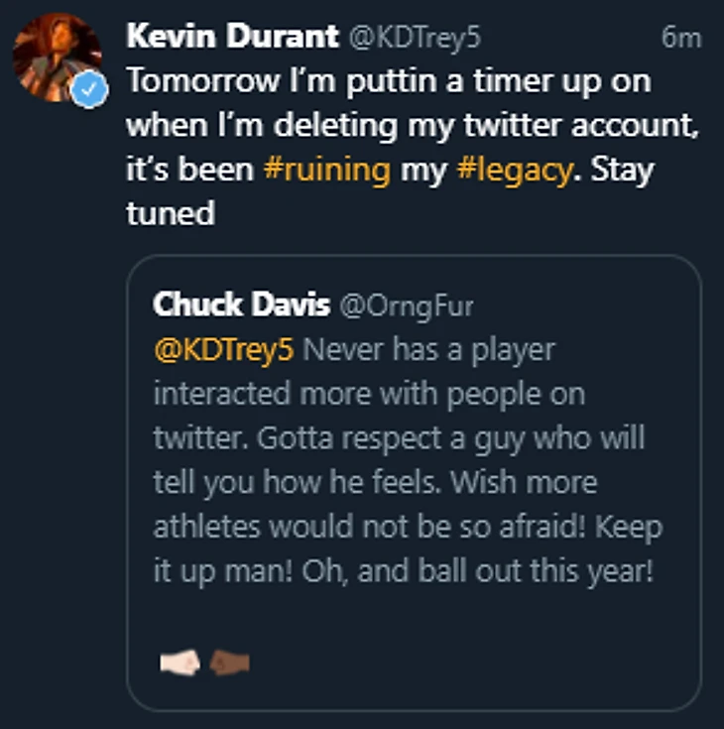
Task: Click the light-skinned fist emoji
Action: [x=180, y=660]
